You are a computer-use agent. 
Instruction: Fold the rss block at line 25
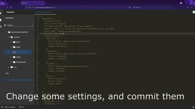click(39, 76)
